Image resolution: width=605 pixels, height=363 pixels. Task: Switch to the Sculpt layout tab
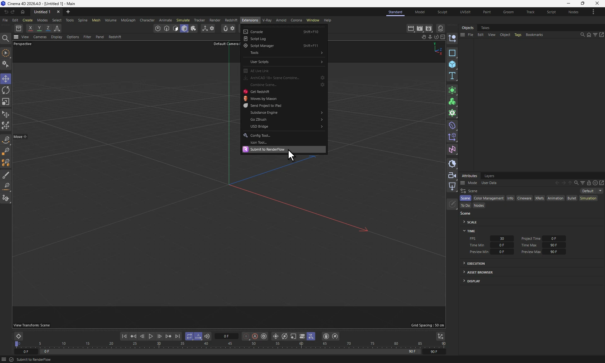point(442,12)
